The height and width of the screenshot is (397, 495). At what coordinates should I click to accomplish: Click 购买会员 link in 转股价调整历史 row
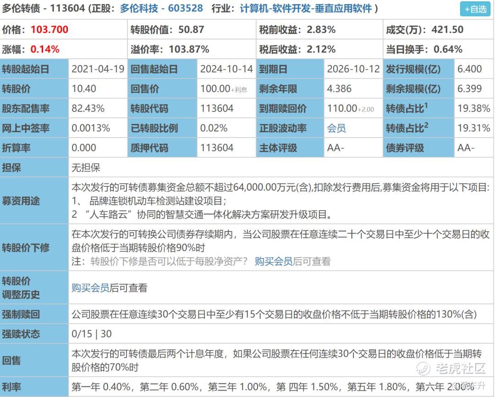click(x=90, y=288)
